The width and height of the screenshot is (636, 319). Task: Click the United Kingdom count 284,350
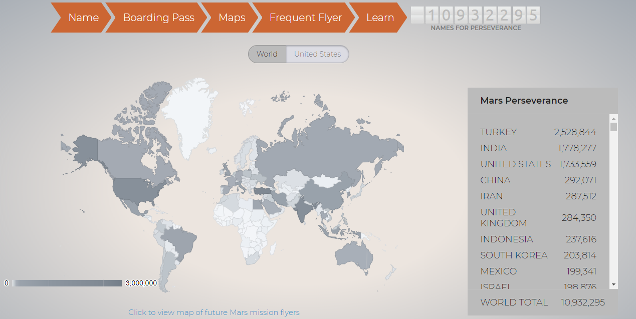[x=579, y=218]
